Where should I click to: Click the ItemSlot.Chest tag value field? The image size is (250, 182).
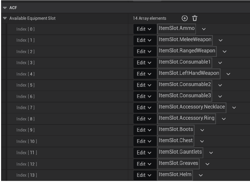(176, 141)
